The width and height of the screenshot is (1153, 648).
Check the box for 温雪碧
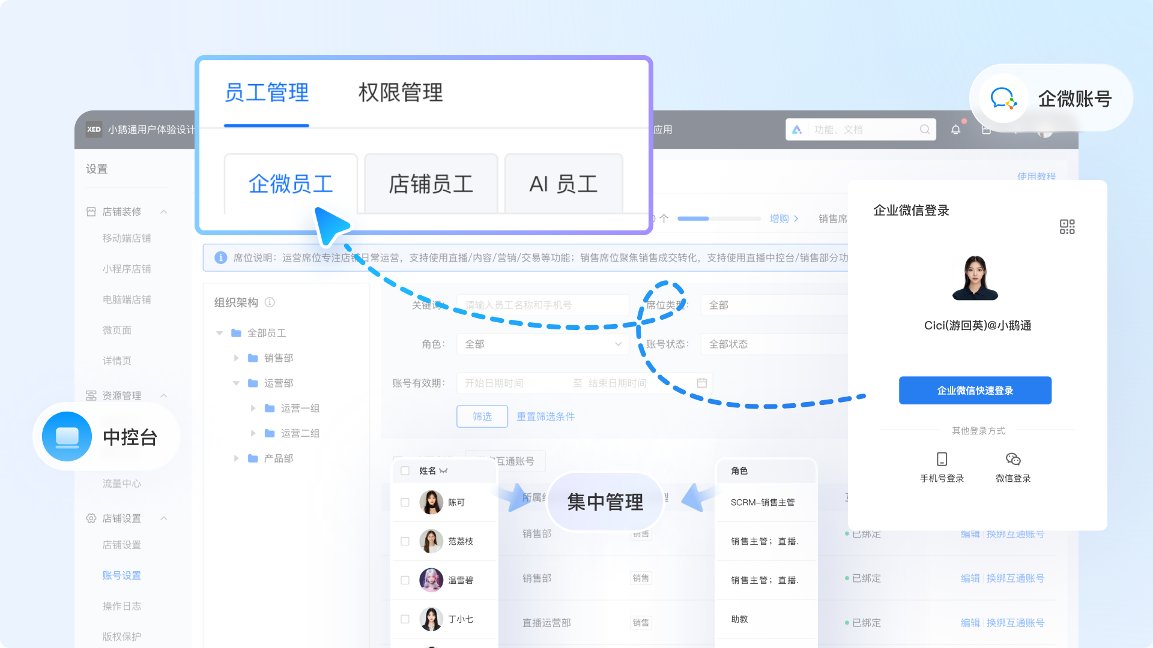(x=405, y=580)
